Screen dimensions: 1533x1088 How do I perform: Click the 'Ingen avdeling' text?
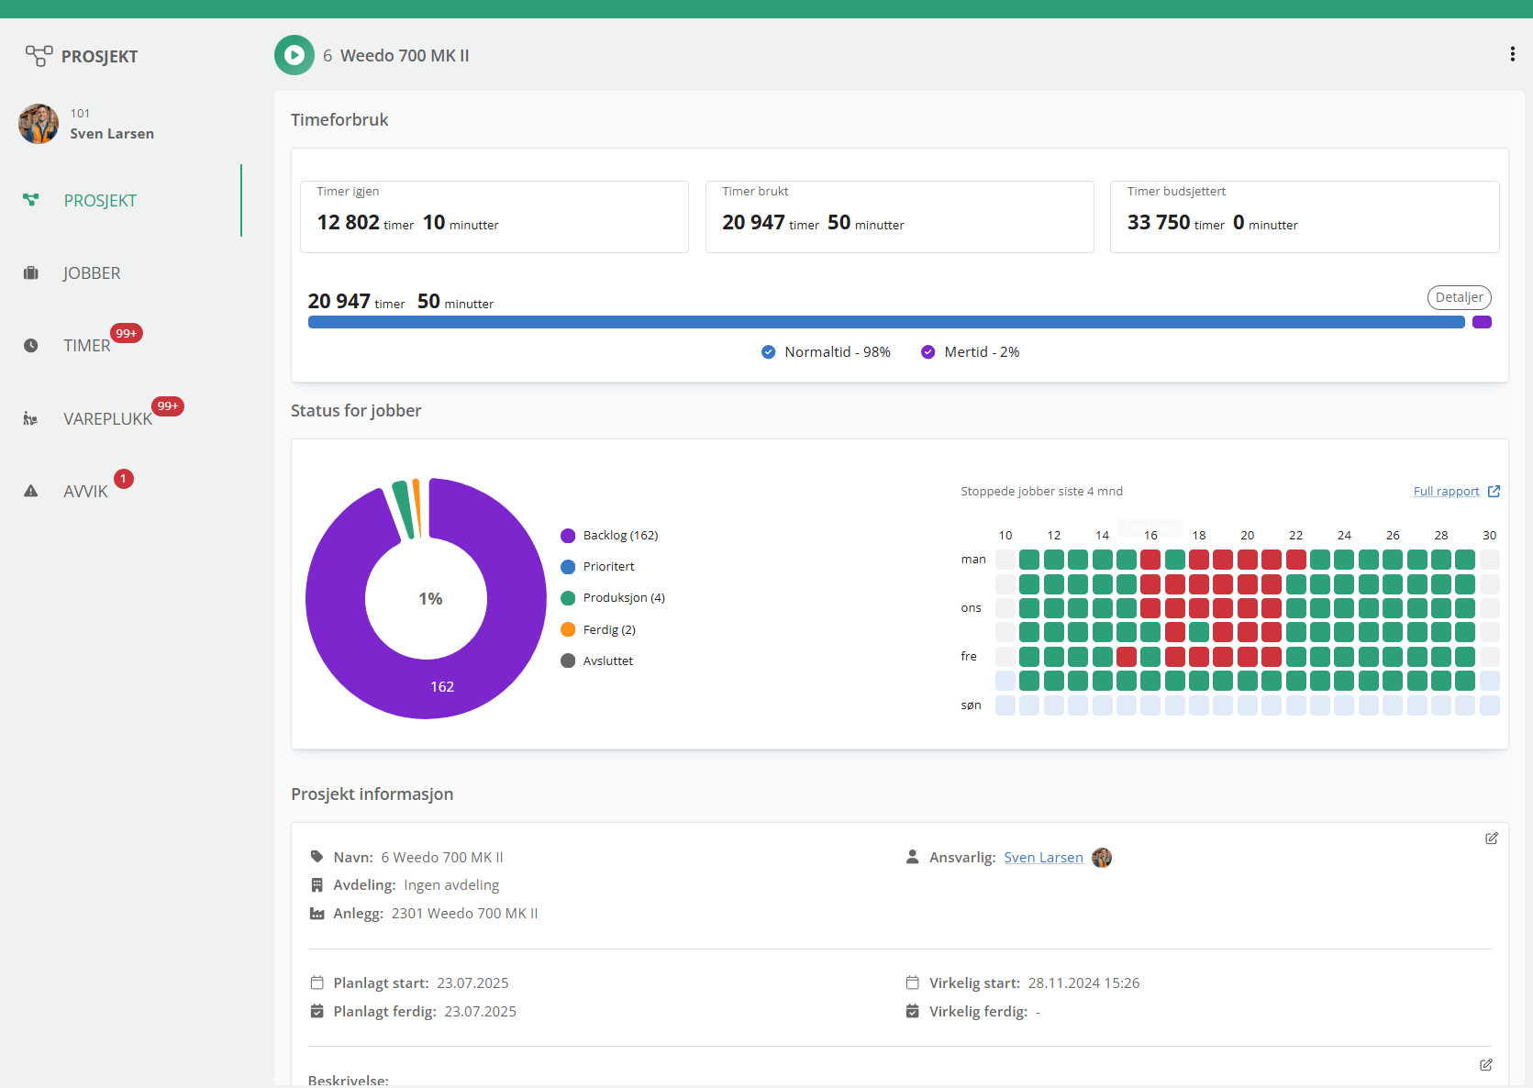pyautogui.click(x=451, y=885)
